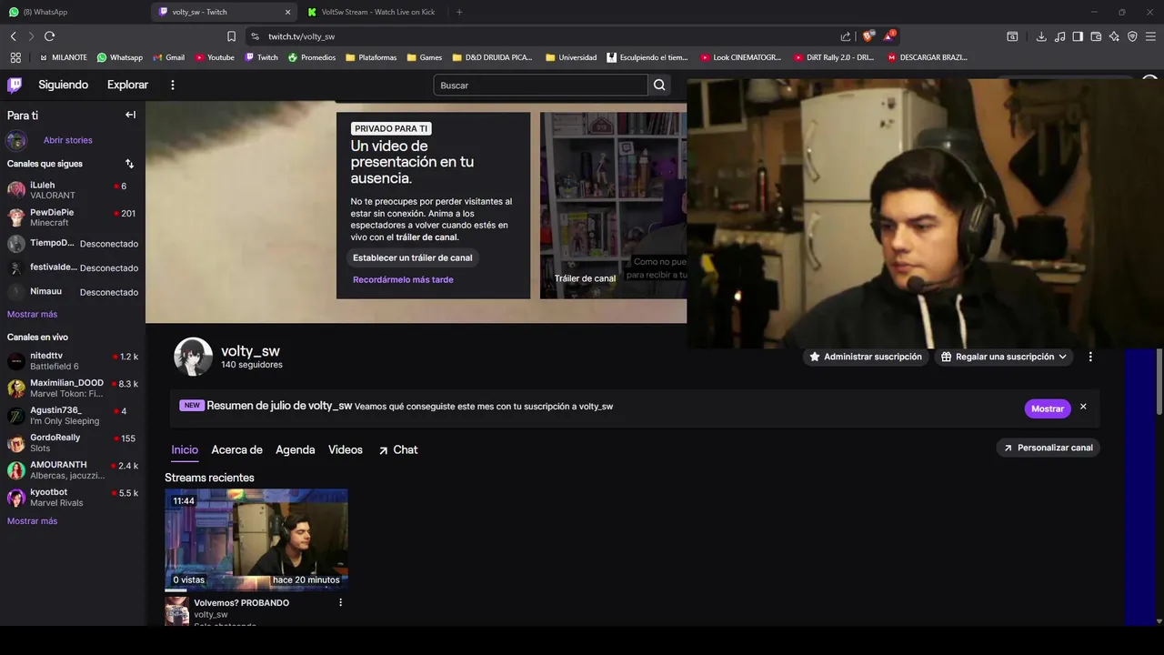This screenshot has height=655, width=1164.
Task: Show more followed channels under Nimauu
Action: [x=32, y=314]
